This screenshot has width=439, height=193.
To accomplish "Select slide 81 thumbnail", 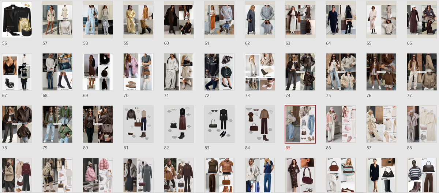I will tap(138, 124).
